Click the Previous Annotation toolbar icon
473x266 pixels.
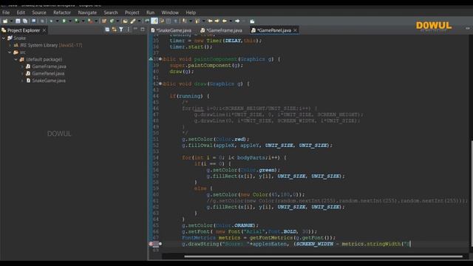197,21
